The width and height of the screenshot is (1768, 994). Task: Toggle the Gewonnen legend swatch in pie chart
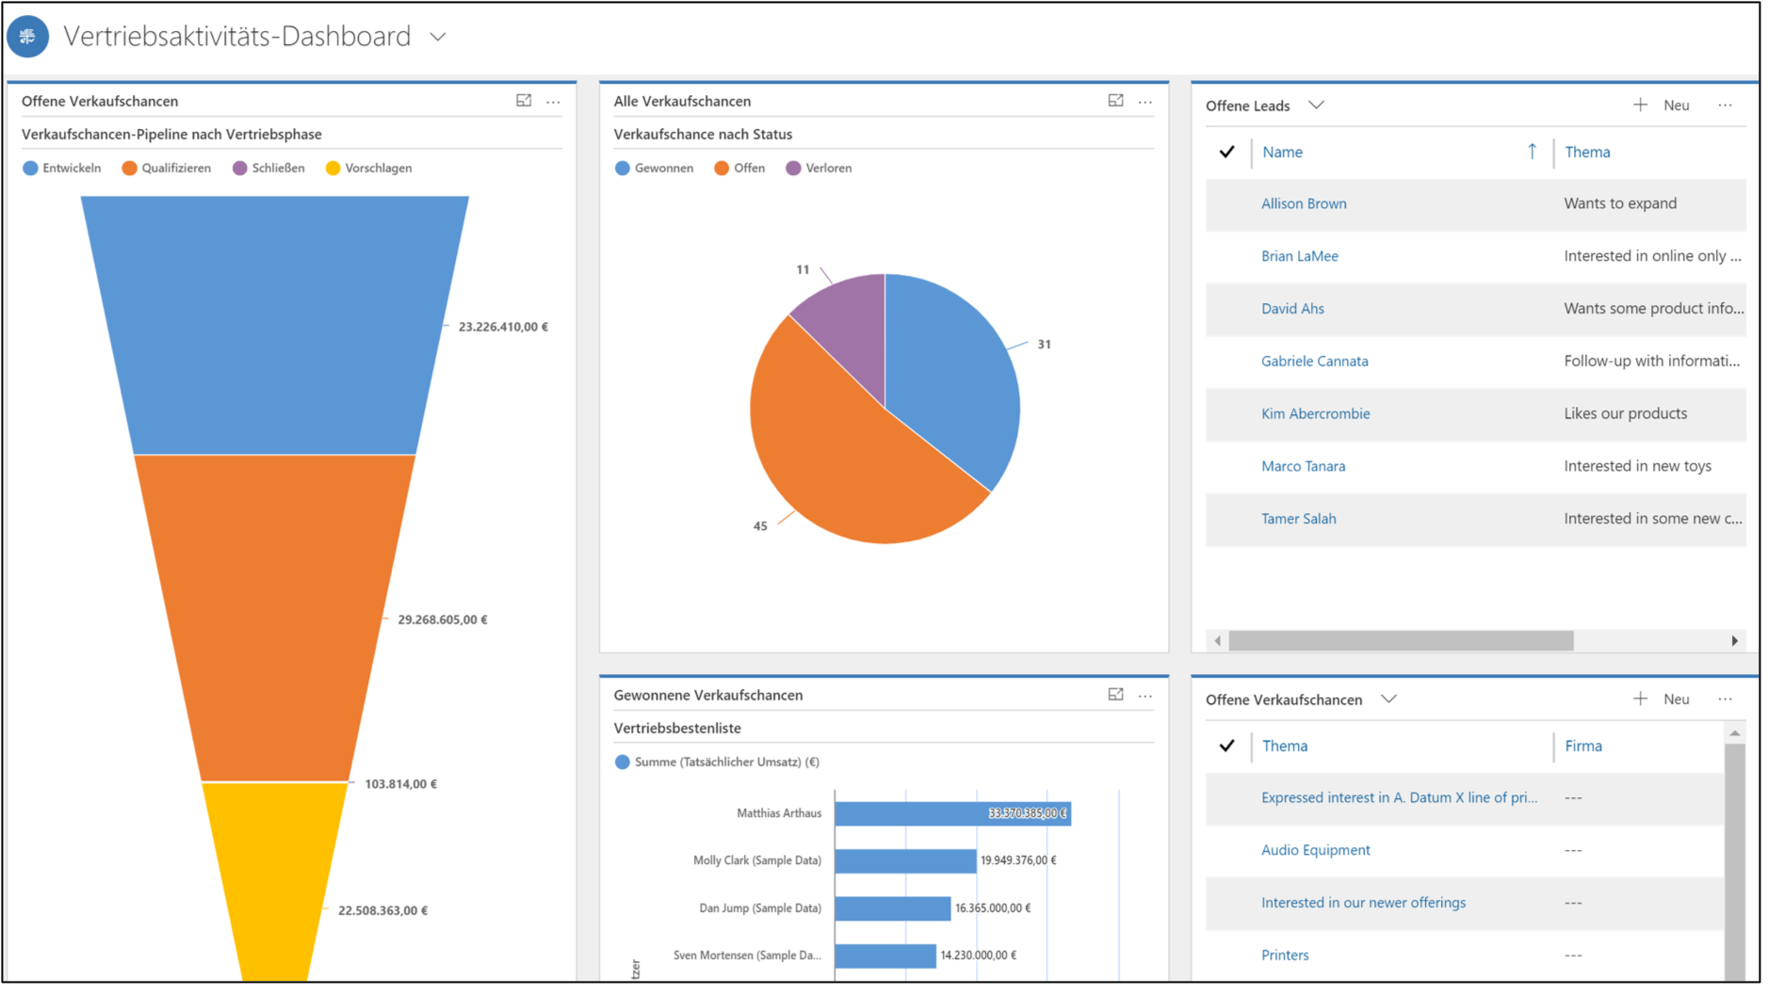(623, 168)
